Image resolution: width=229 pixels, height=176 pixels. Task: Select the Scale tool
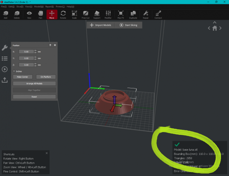coord(74,14)
